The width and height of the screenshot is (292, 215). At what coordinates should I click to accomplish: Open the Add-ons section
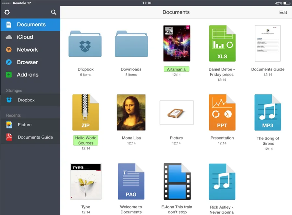[x=28, y=75]
